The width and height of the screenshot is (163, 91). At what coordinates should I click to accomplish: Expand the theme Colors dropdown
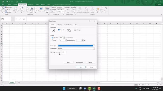8,7
